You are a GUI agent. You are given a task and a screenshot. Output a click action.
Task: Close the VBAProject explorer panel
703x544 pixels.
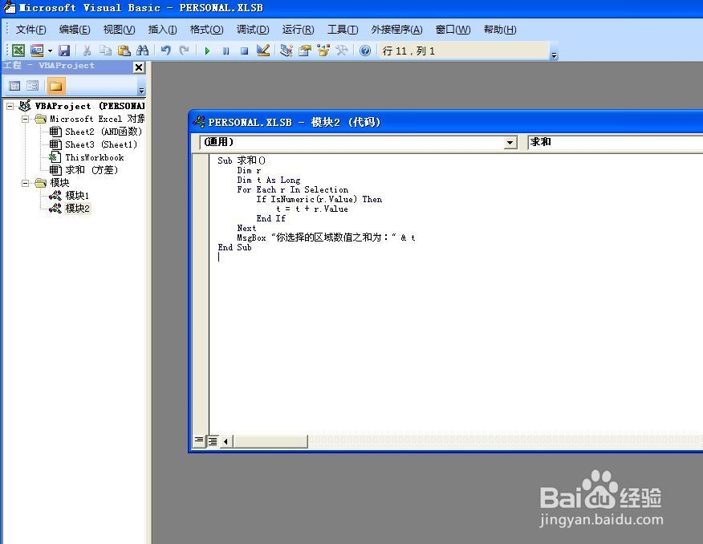click(139, 67)
